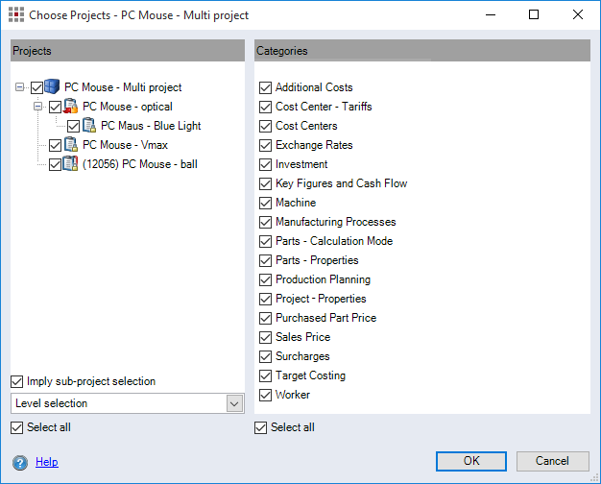Click the PC Mouse - Multi project icon
Viewport: 601px width, 484px height.
pos(54,87)
